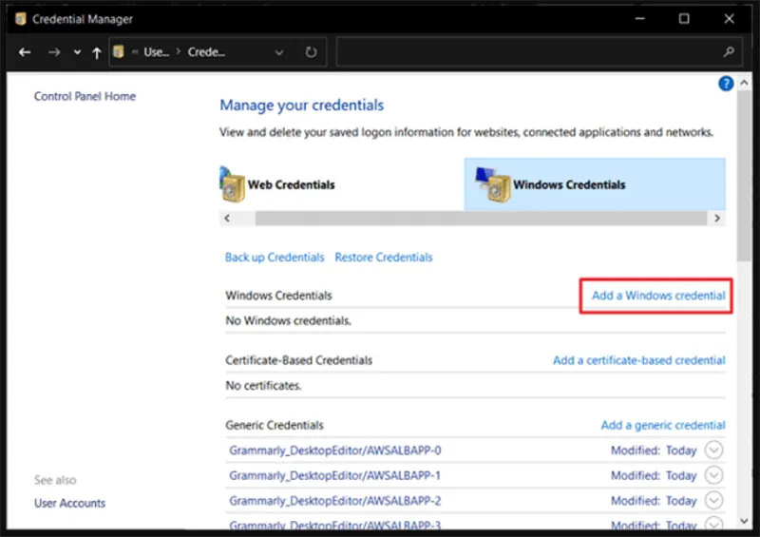Close the Credential Manager window
This screenshot has height=537, width=760.
coord(729,18)
